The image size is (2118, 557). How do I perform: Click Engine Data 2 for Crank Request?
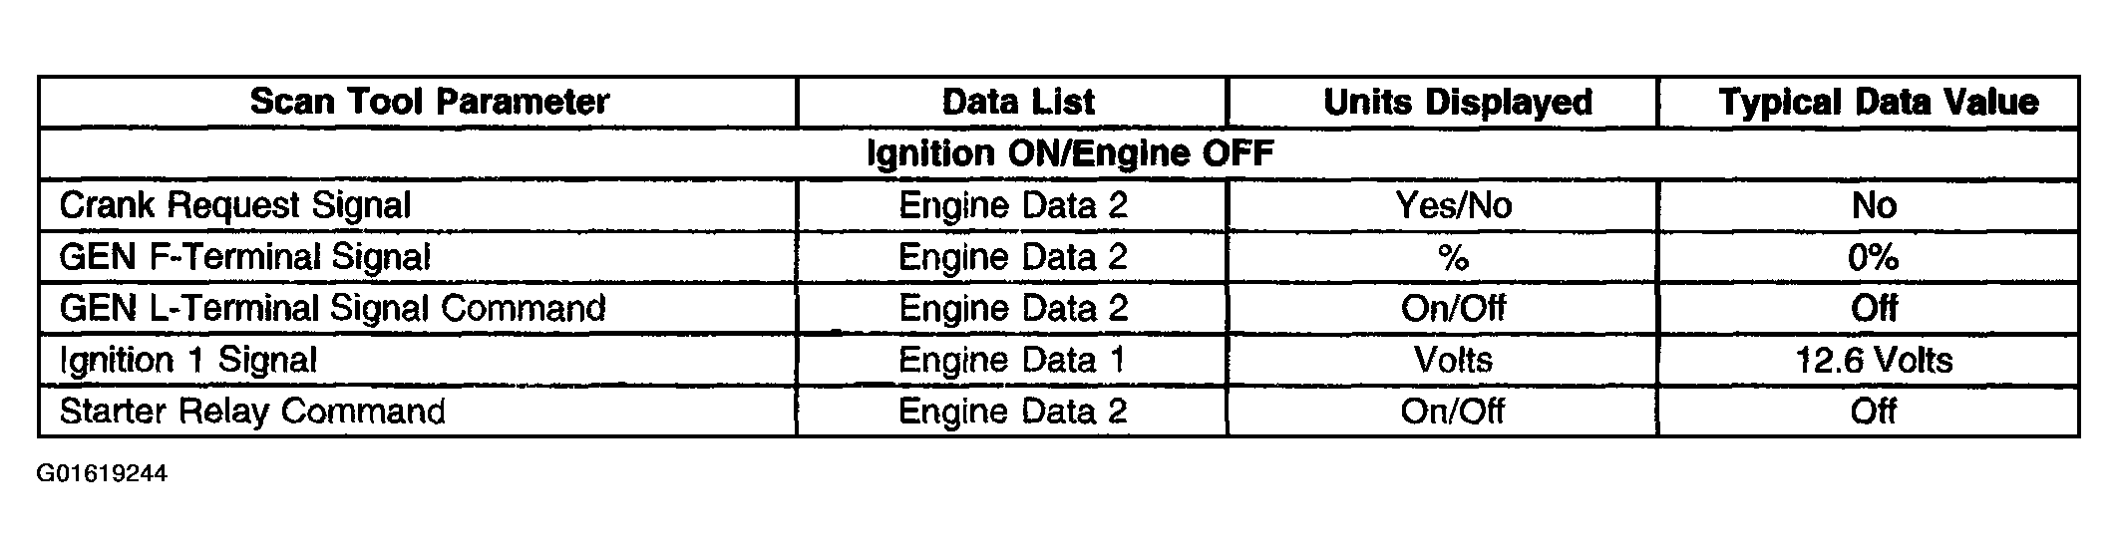(1012, 205)
